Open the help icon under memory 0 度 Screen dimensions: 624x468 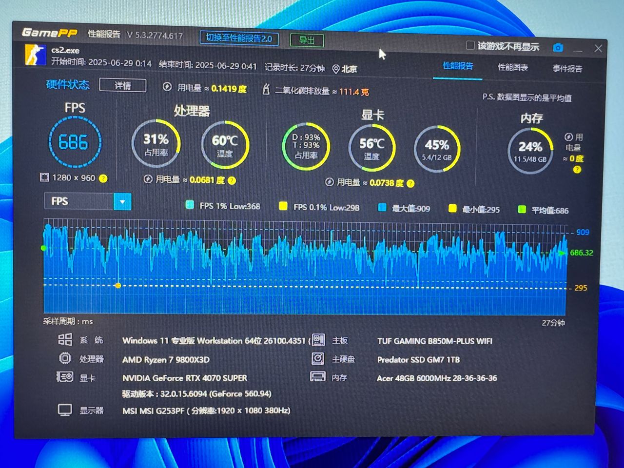577,170
